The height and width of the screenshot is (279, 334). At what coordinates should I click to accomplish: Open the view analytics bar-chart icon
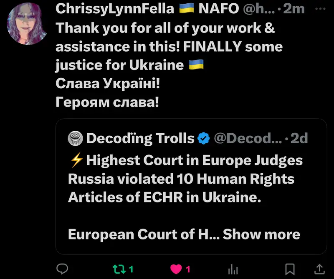click(233, 269)
